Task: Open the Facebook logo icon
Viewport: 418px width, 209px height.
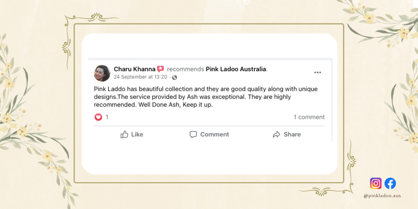Action: click(390, 183)
